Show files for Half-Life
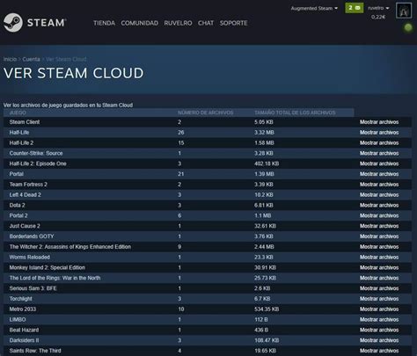 [x=379, y=133]
